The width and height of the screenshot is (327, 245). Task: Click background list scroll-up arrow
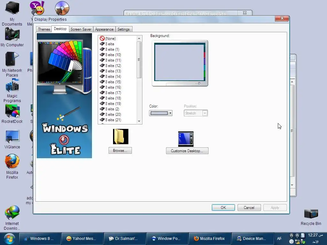[139, 38]
